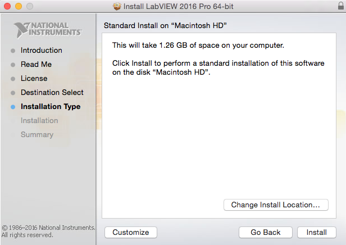Viewport: 346px width, 245px height.
Task: Click the dimmed Summary step
Action: (37, 135)
